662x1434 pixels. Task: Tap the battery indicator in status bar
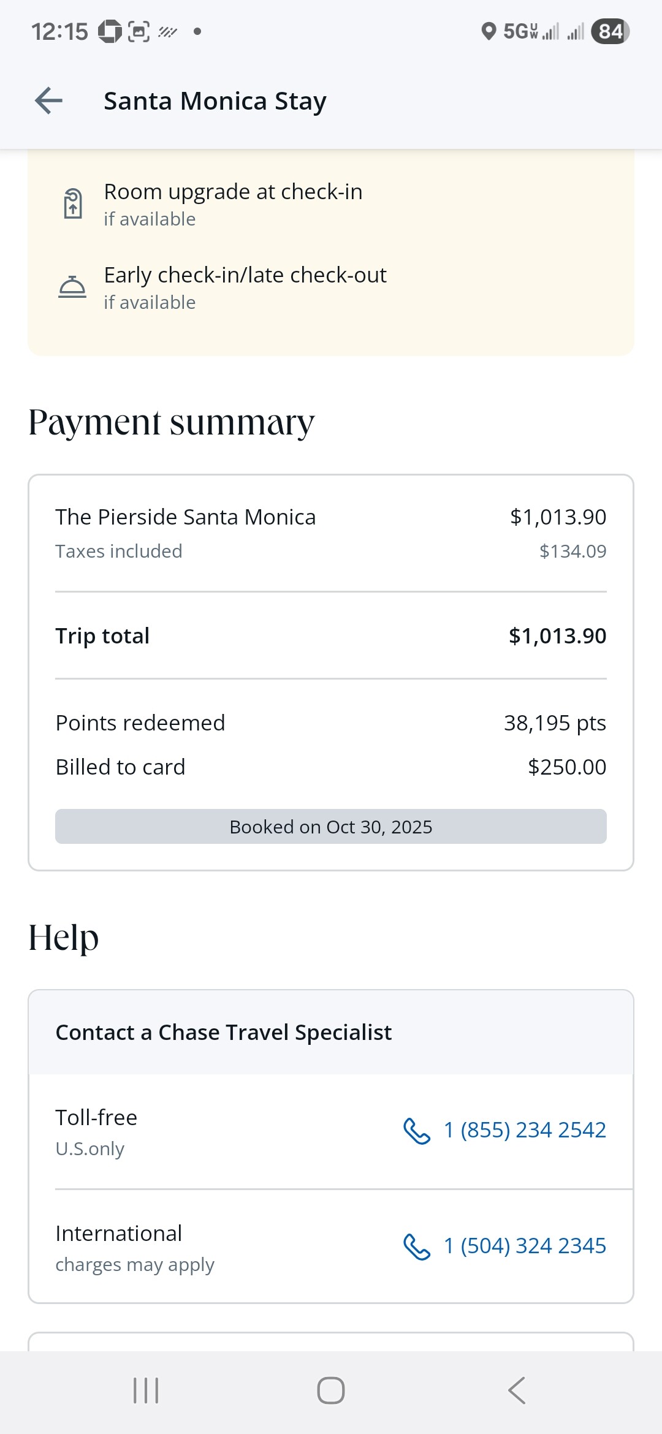pyautogui.click(x=610, y=31)
